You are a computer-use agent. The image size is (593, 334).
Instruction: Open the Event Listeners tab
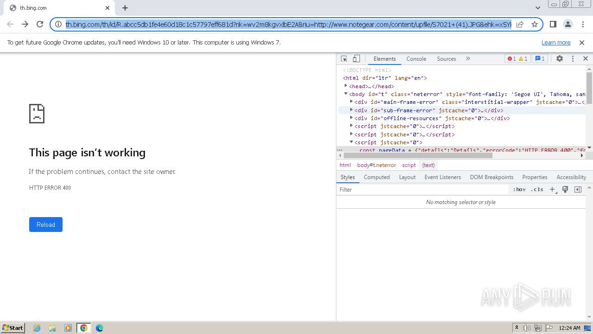coord(442,177)
